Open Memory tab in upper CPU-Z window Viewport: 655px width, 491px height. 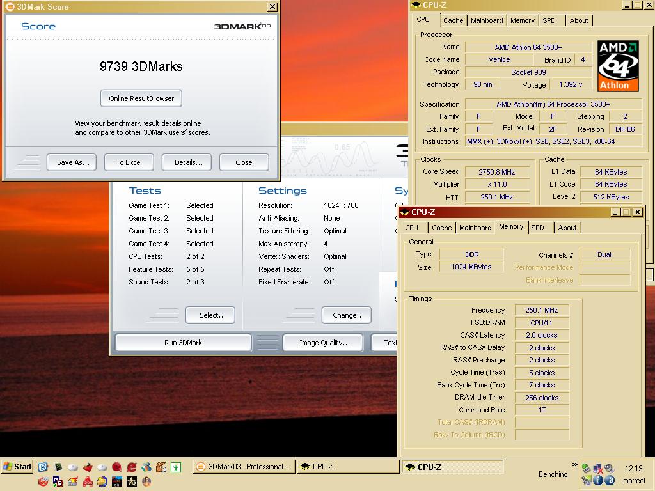(522, 20)
